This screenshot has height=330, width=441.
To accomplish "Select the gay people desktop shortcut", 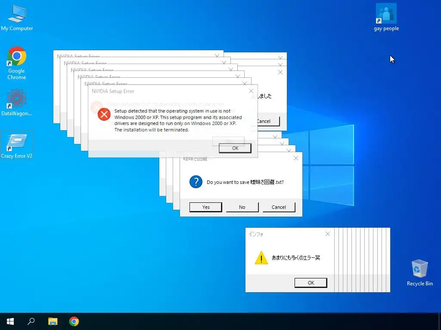I will pos(386,17).
